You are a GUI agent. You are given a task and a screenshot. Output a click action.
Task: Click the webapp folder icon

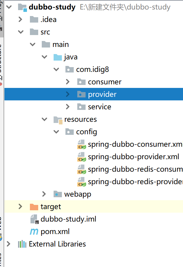(x=58, y=194)
